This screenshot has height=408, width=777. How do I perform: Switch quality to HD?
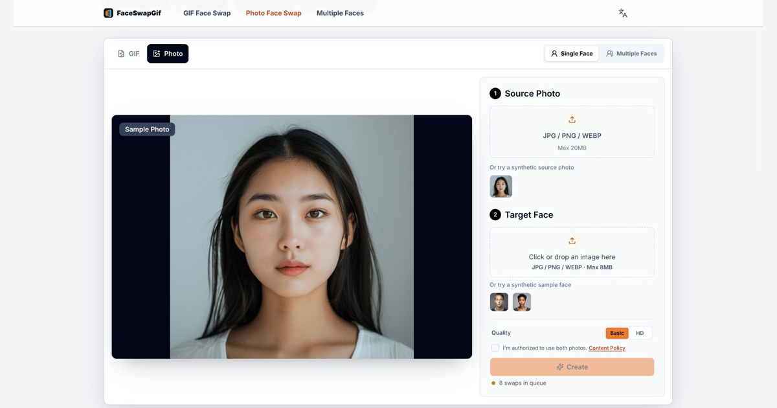640,333
